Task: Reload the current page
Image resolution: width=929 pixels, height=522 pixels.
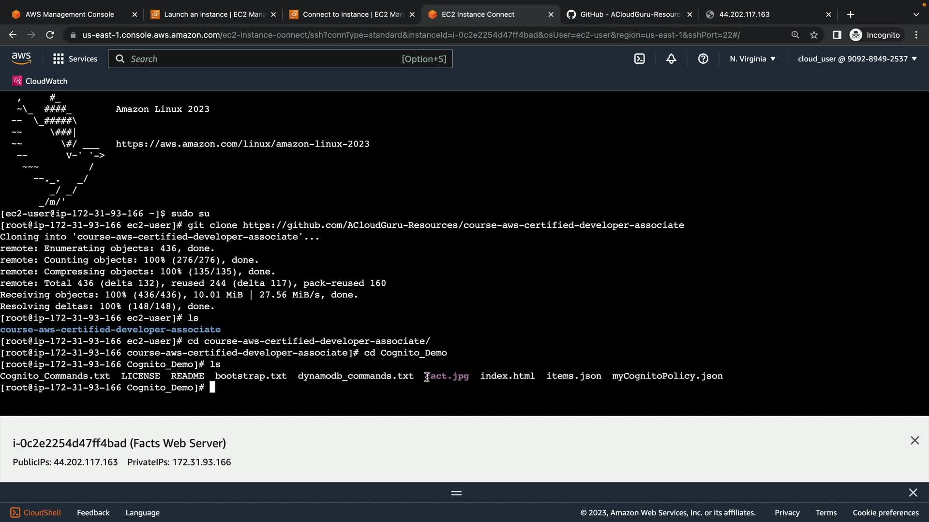Action: tap(50, 35)
